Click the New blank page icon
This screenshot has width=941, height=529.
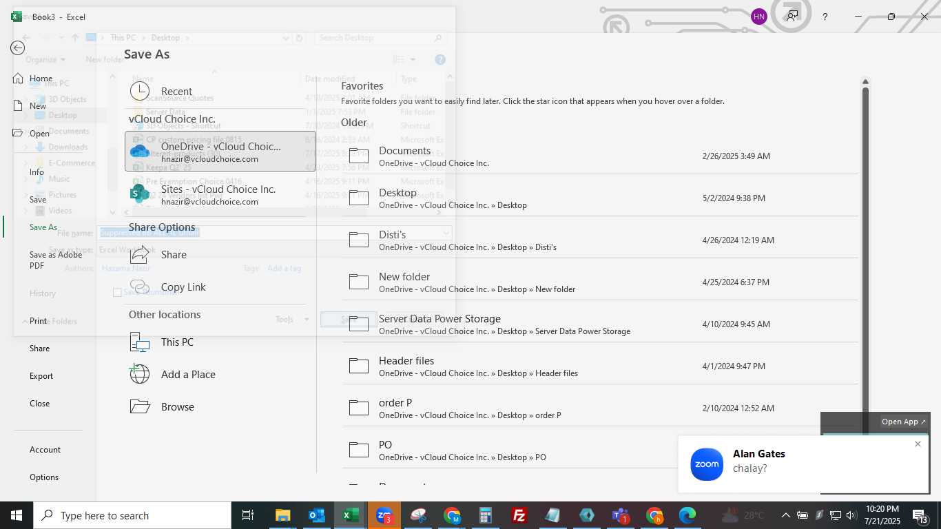(x=19, y=105)
